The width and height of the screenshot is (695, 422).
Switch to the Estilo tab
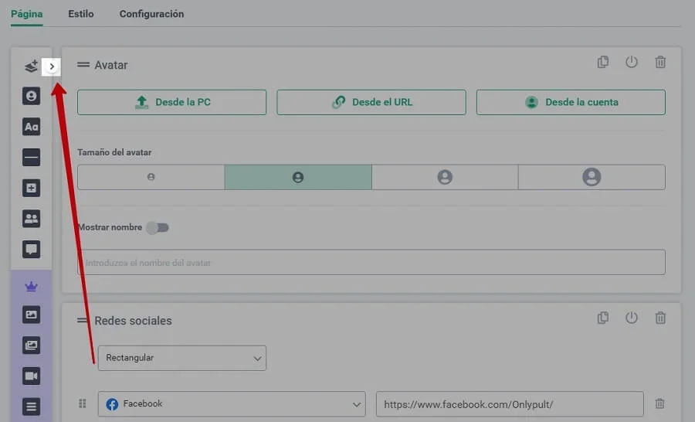coord(81,14)
